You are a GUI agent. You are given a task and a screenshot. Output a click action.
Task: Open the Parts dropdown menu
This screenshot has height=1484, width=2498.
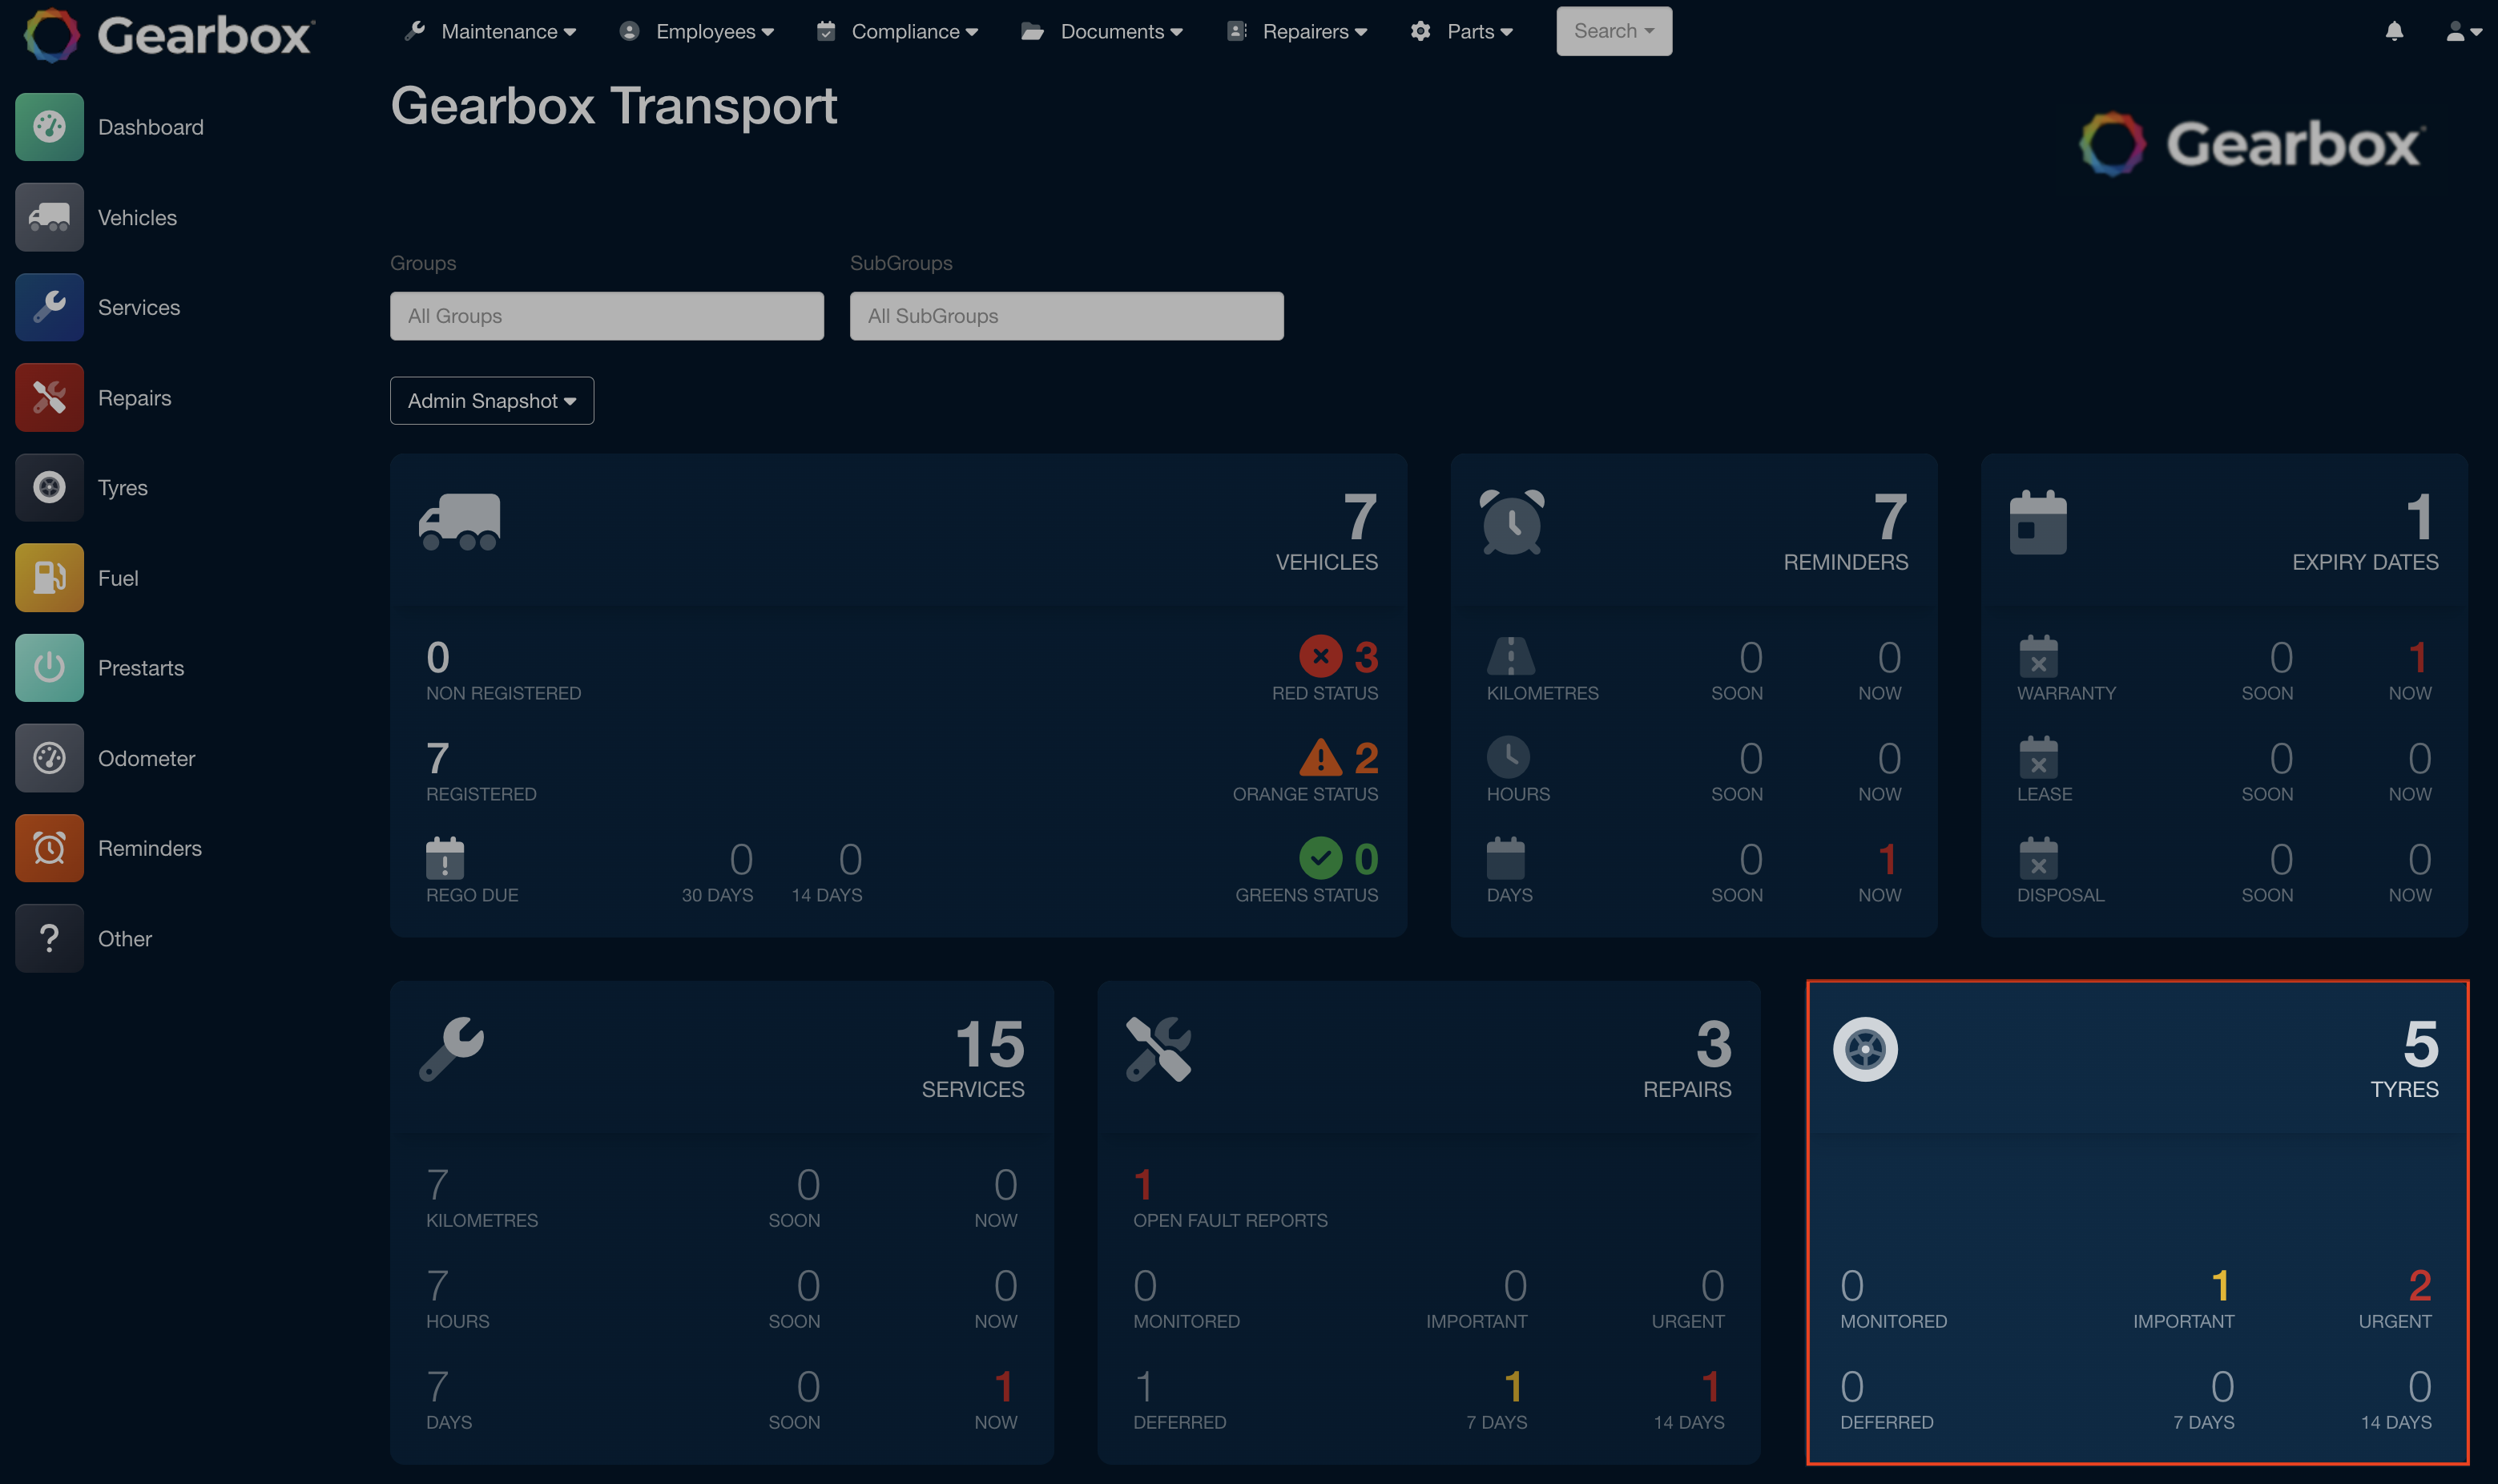click(1461, 31)
